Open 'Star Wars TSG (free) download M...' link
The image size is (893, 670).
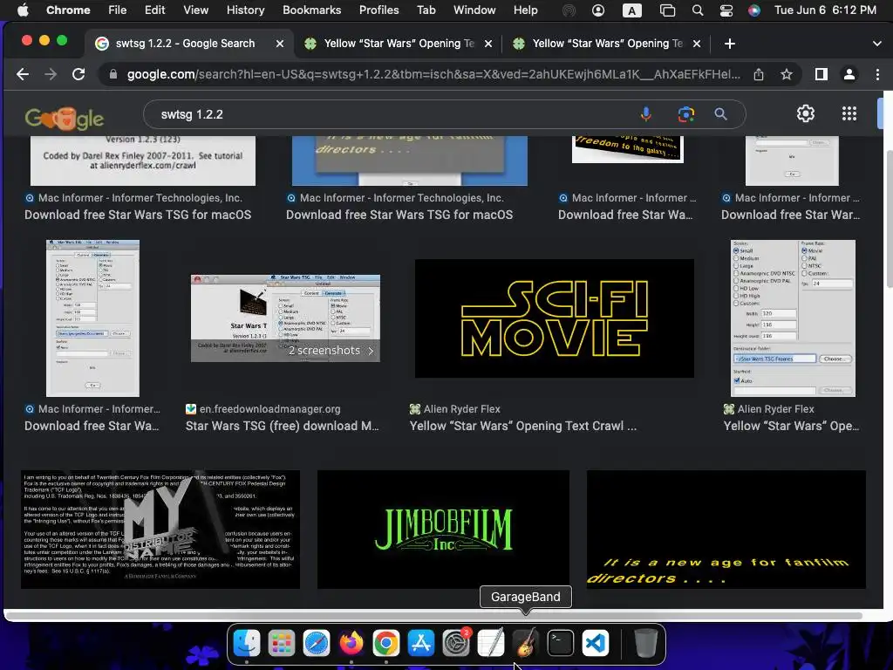pyautogui.click(x=282, y=426)
